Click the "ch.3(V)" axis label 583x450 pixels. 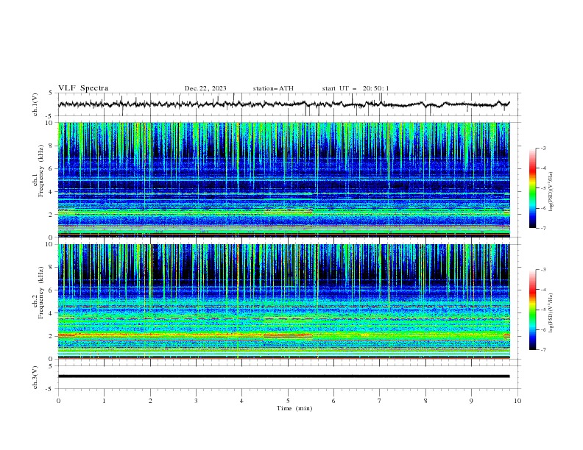click(35, 377)
